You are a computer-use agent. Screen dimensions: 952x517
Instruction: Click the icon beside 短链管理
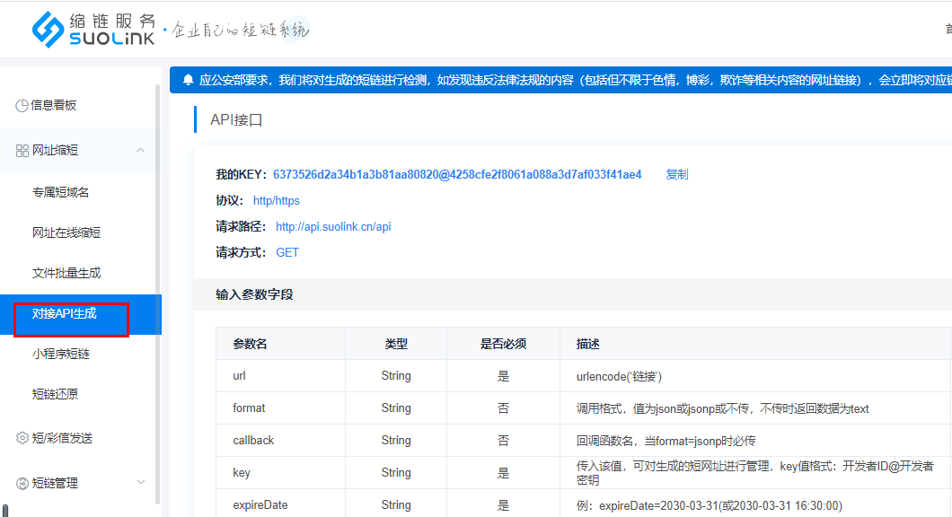click(x=22, y=483)
